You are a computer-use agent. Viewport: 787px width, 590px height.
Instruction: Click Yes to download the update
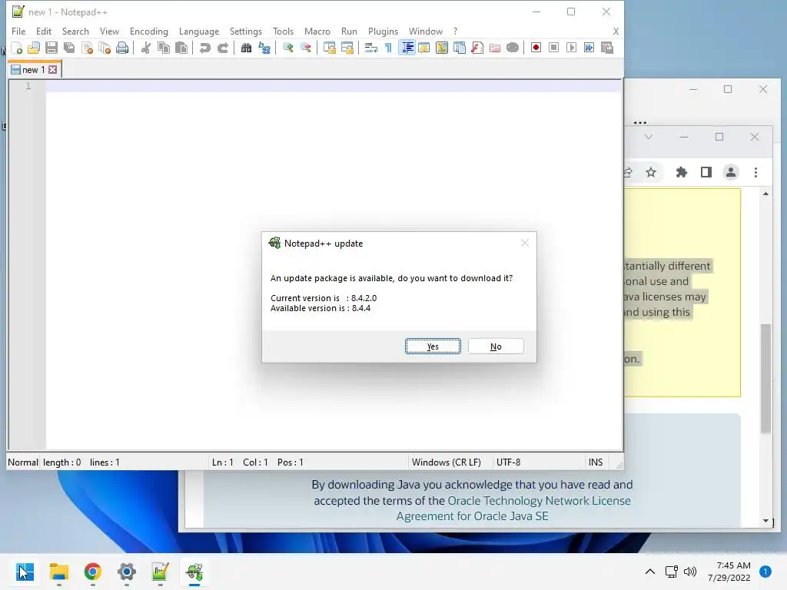(x=433, y=346)
